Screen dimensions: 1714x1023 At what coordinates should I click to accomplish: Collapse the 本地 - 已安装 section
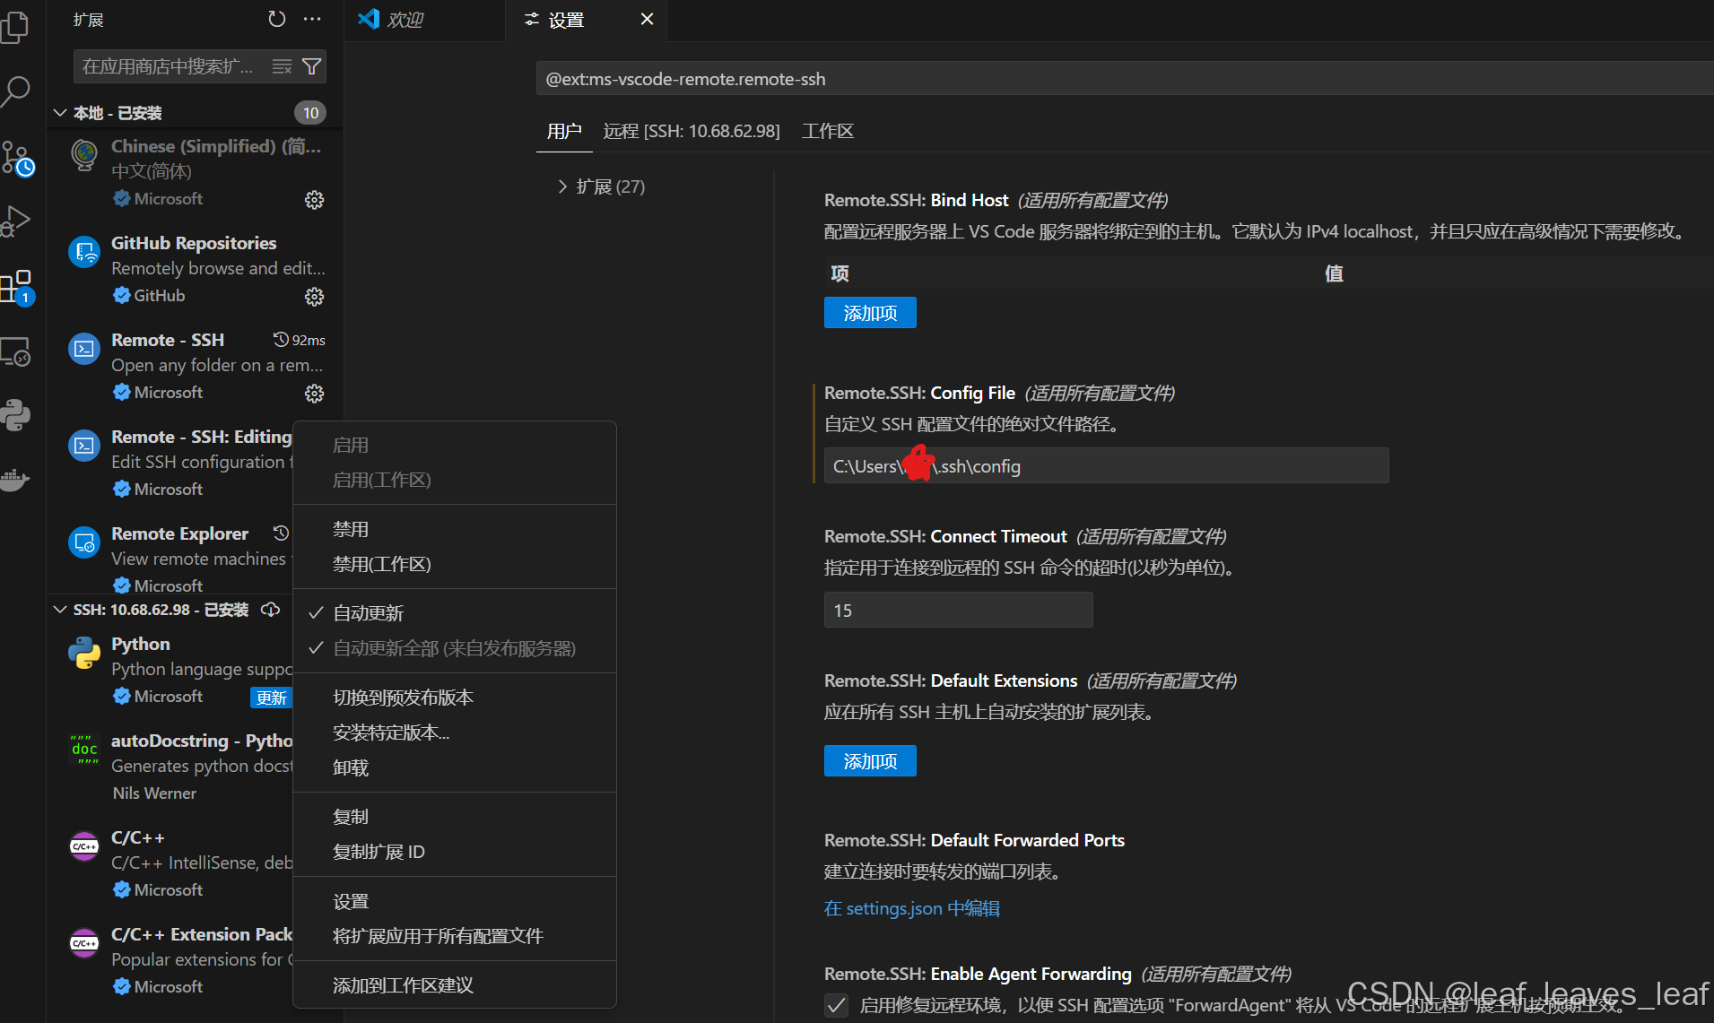pos(60,113)
